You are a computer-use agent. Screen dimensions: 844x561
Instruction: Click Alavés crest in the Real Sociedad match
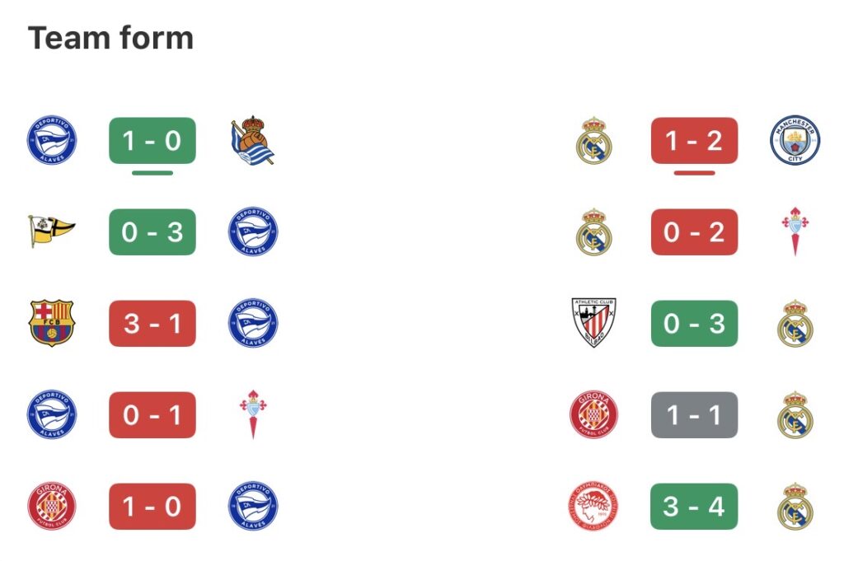[x=51, y=141]
